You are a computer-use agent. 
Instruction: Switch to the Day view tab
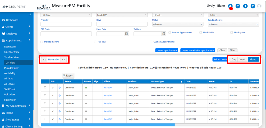click(234, 59)
